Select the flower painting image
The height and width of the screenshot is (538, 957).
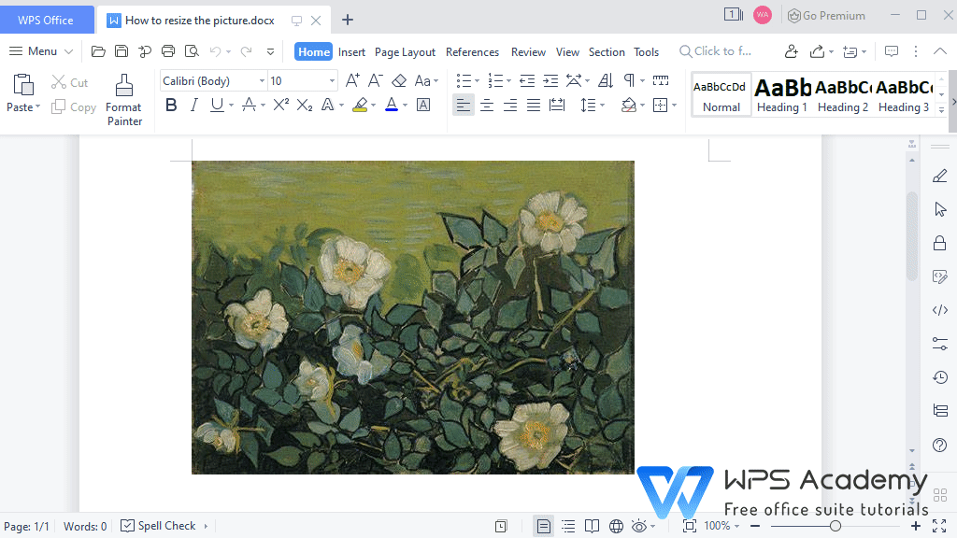[x=412, y=318]
